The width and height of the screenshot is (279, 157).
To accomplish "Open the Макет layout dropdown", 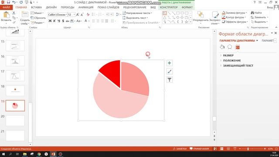I will [x=37, y=13].
